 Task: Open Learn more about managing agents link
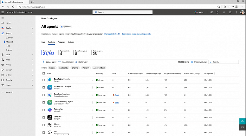click(x=136, y=34)
